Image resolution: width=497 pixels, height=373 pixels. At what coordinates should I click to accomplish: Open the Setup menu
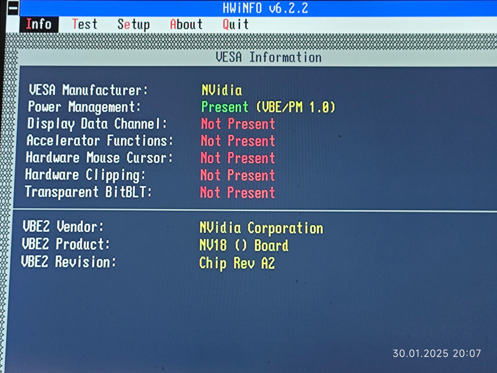coord(134,25)
